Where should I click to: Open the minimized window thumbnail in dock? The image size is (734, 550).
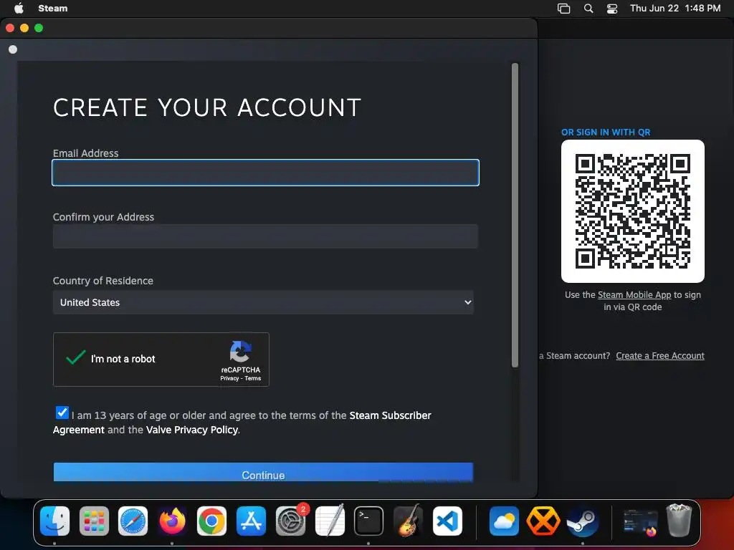(x=640, y=521)
